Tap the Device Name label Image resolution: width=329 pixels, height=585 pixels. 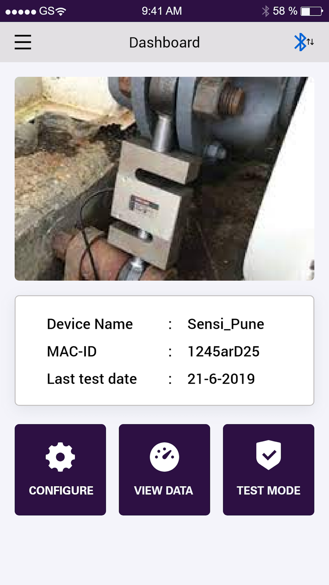pyautogui.click(x=90, y=324)
